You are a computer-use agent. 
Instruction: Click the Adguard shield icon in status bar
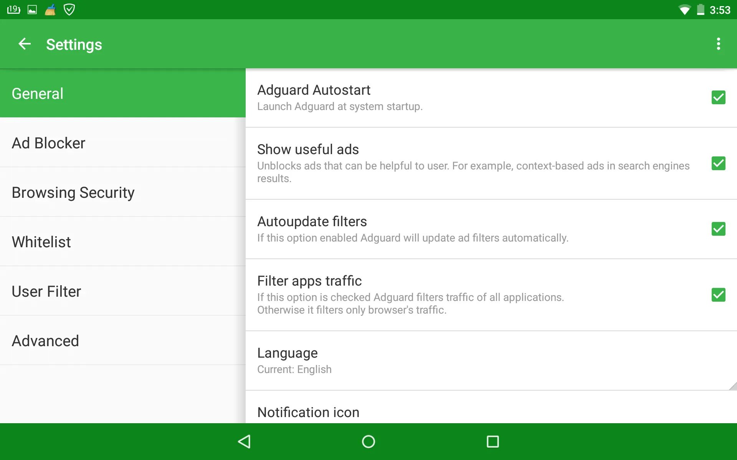pyautogui.click(x=69, y=9)
